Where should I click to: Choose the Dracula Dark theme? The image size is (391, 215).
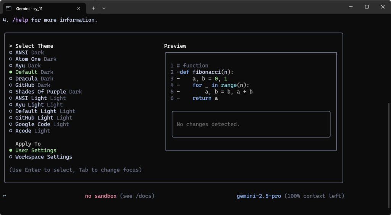(x=34, y=79)
